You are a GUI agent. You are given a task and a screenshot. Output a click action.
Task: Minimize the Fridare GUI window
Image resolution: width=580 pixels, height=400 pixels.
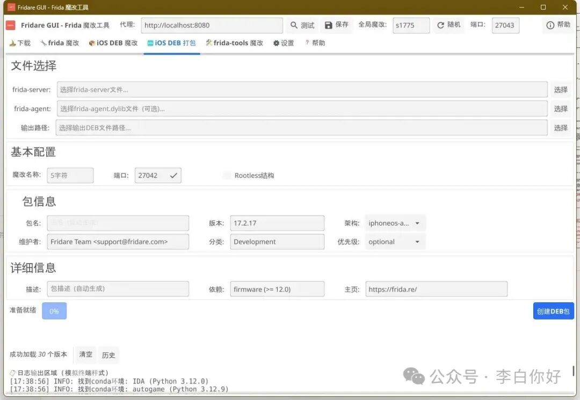tap(521, 7)
